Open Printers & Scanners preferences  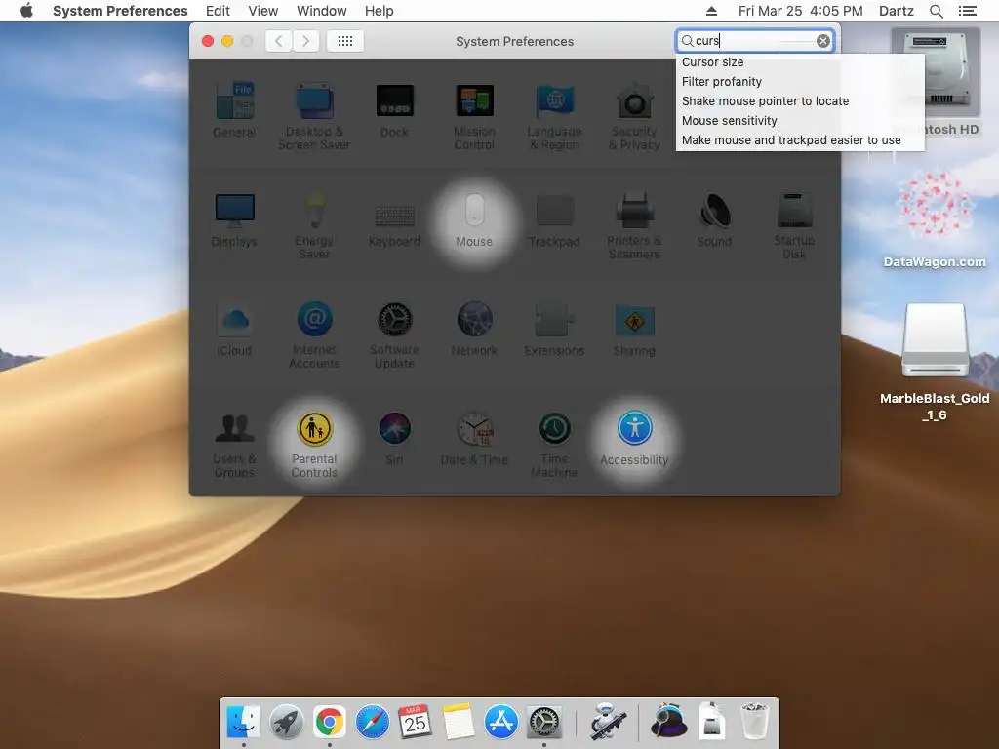[x=634, y=225]
